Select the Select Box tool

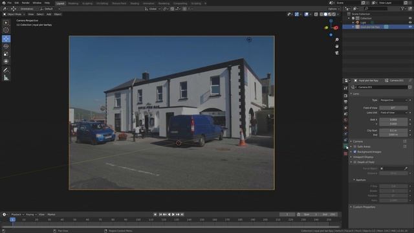[6, 23]
